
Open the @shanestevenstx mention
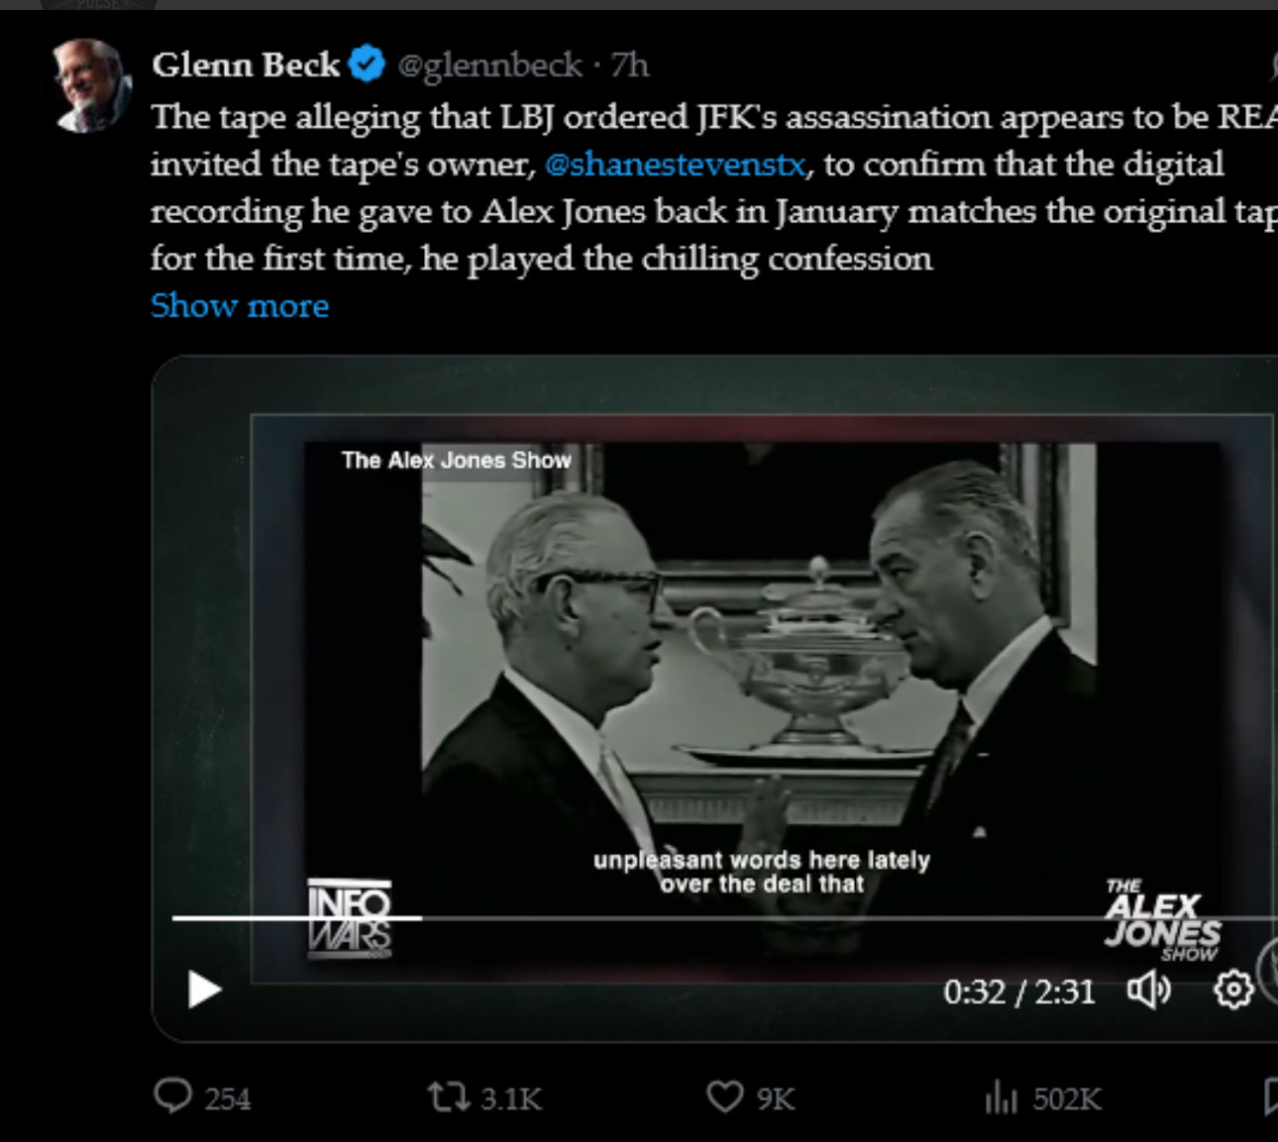(x=676, y=164)
